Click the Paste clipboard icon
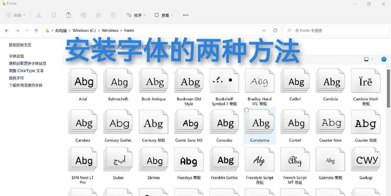 coord(69,15)
